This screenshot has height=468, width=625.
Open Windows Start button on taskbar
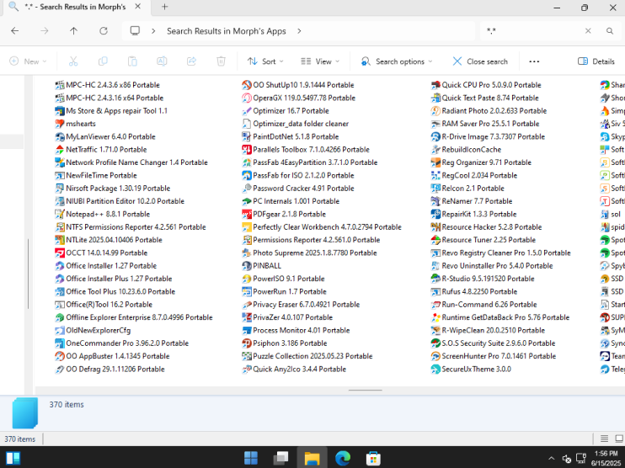tap(251, 458)
